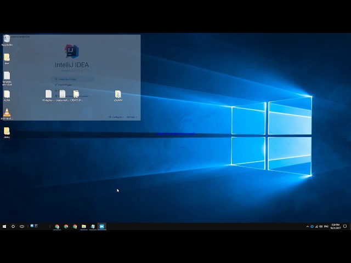
Task: Open the Recycle Bin desktop icon
Action: click(7, 39)
